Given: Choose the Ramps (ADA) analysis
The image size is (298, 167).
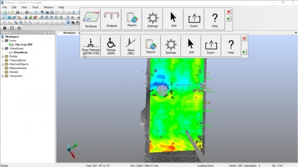Looking at the screenshot, I should point(111,46).
